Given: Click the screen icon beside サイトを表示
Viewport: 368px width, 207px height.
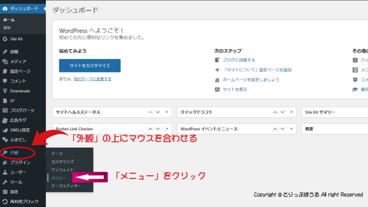Looking at the screenshot, I should tap(217, 89).
